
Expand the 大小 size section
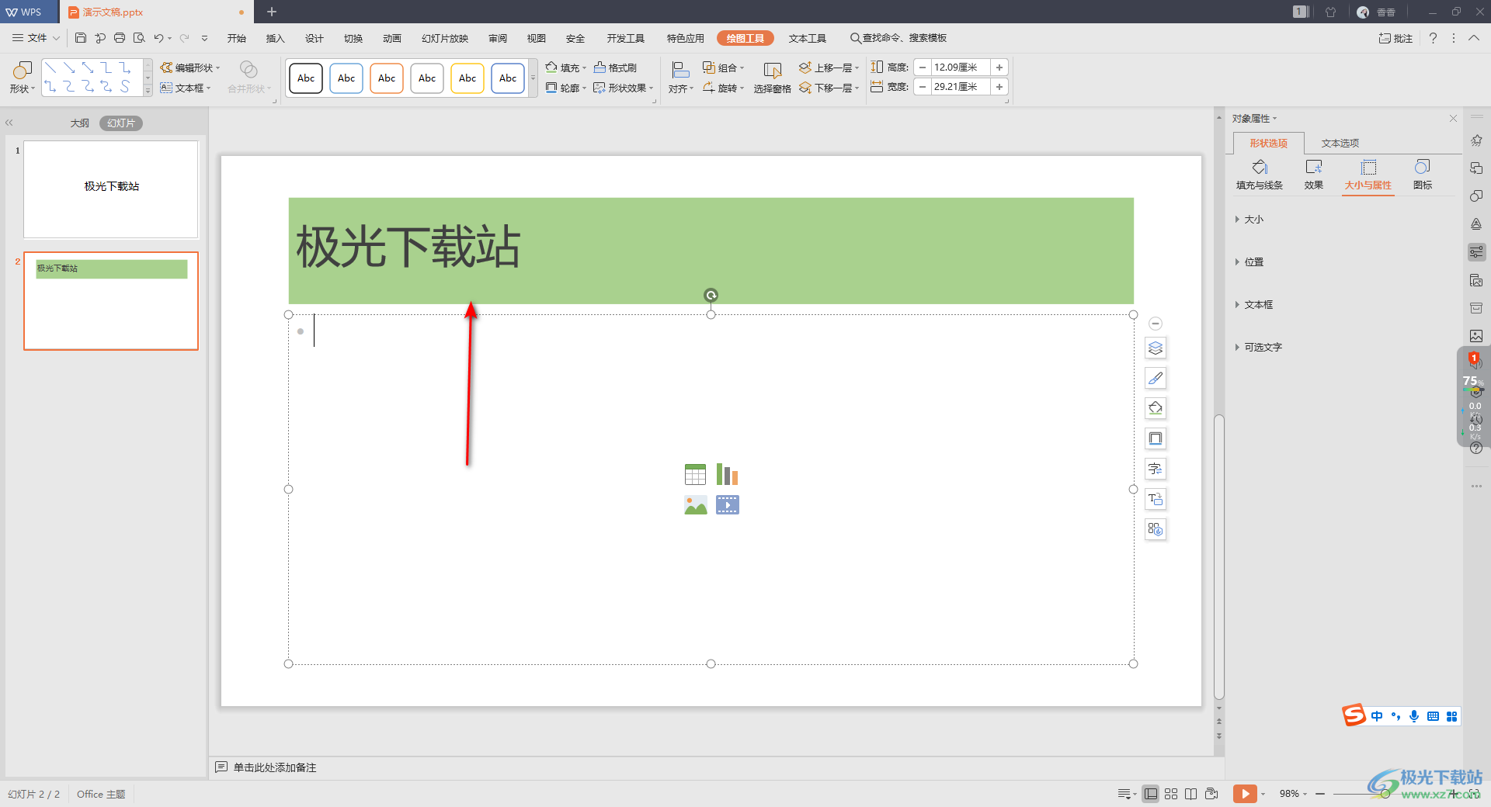1249,220
